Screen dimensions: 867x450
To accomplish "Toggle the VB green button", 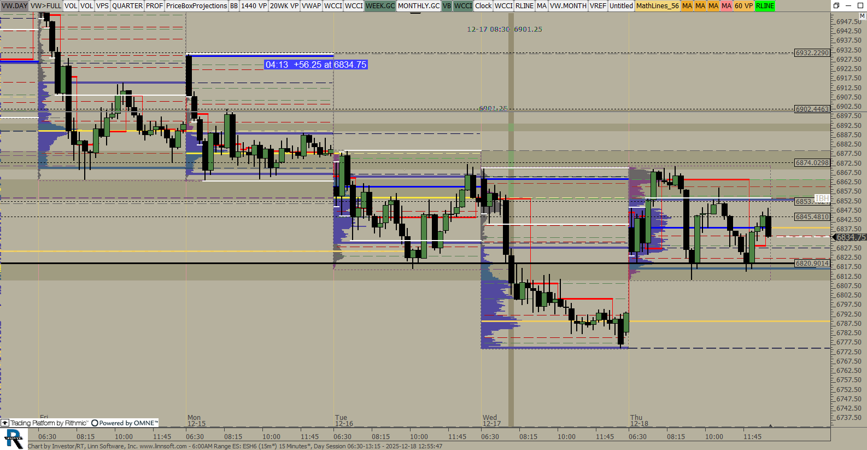I will 447,6.
